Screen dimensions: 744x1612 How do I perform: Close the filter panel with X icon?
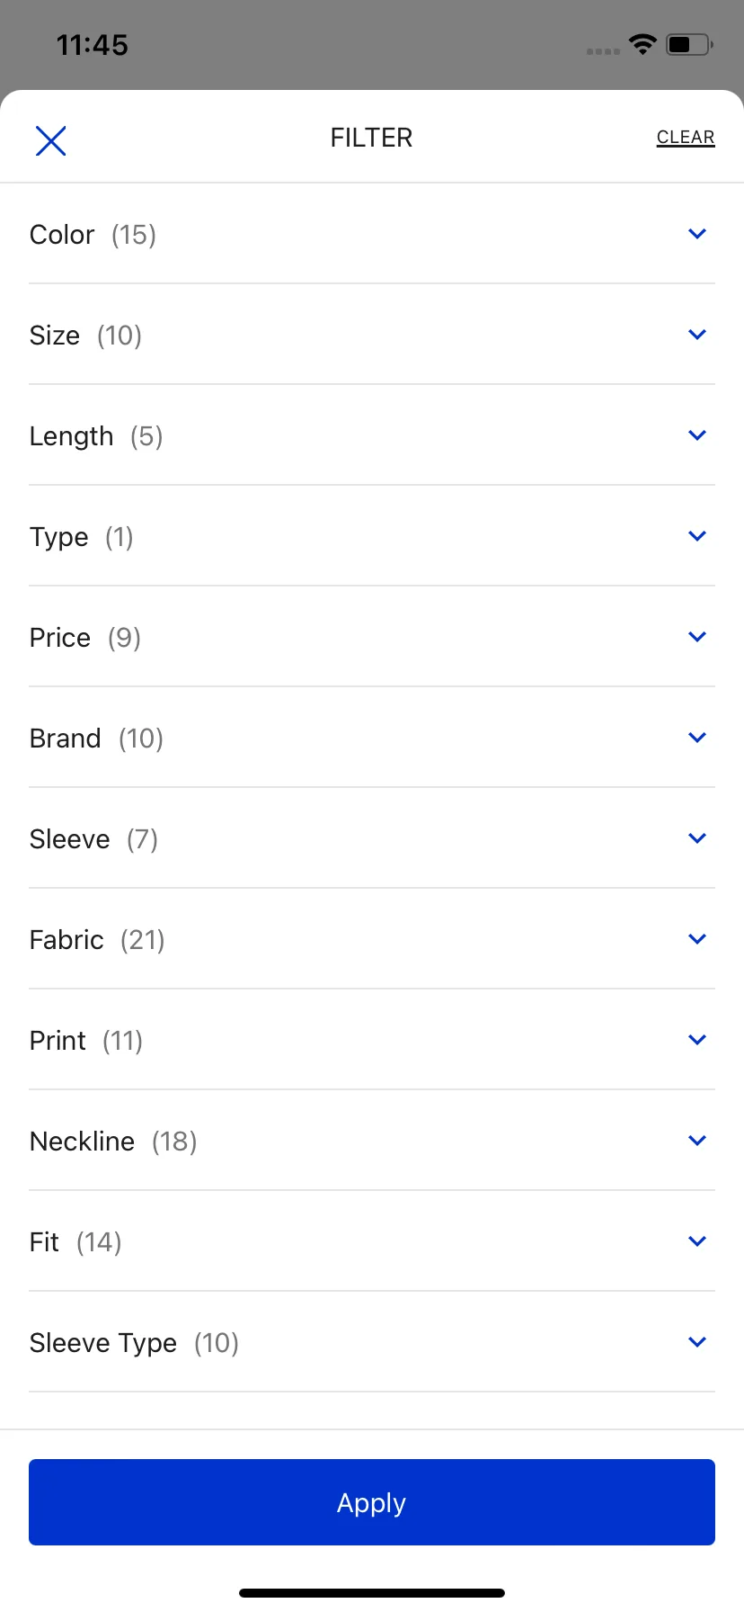[50, 140]
